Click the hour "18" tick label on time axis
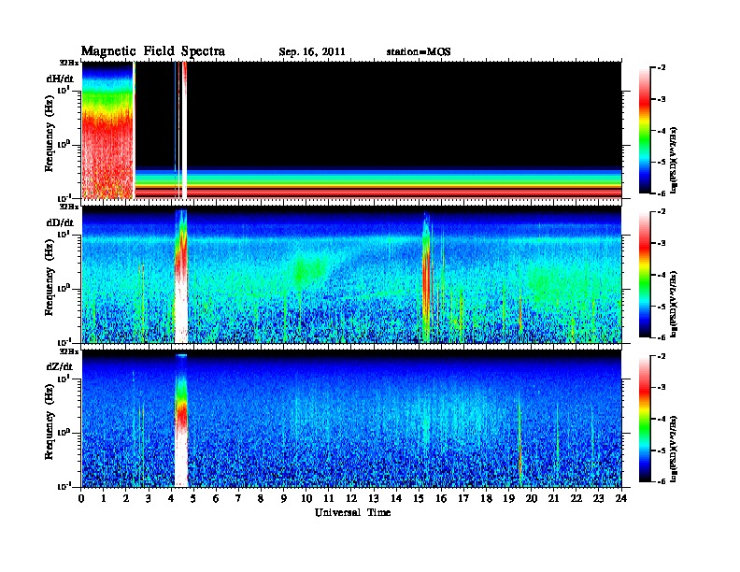740x572 pixels. tap(486, 499)
